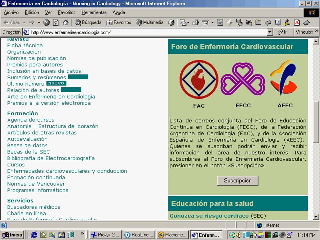Click the speaker volume tray icon

click(238, 235)
